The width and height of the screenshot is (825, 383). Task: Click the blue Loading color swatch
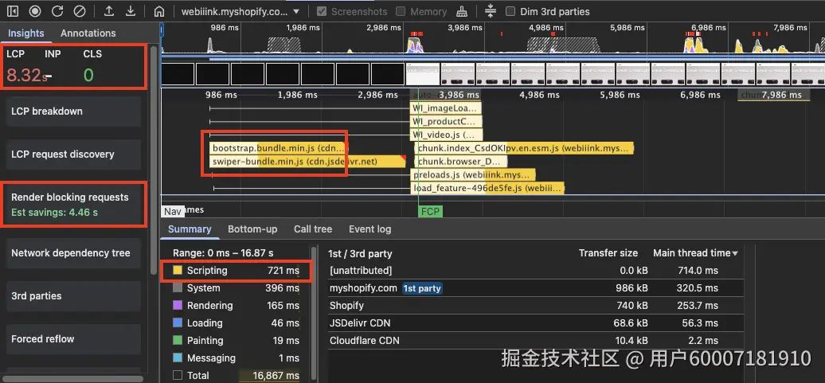pyautogui.click(x=178, y=322)
